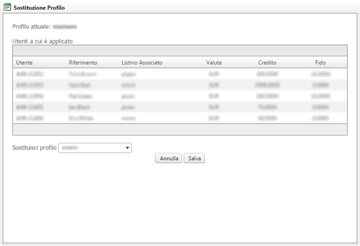Select the Pat Green user row

(x=180, y=96)
